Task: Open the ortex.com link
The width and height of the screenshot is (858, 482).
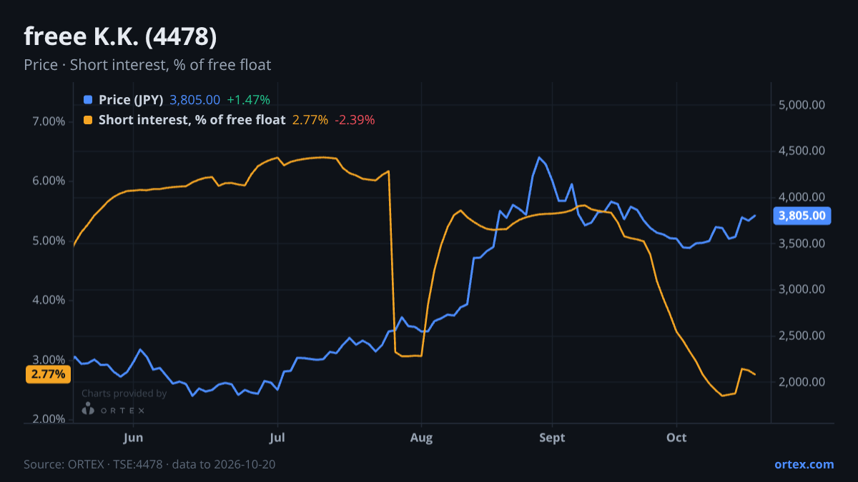Action: (804, 464)
